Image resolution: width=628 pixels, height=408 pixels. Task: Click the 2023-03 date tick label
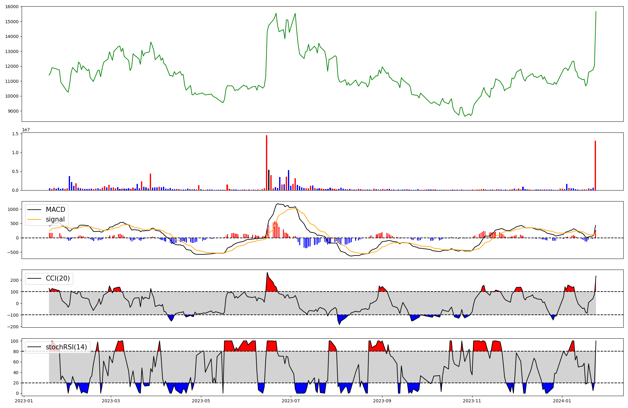[111, 401]
